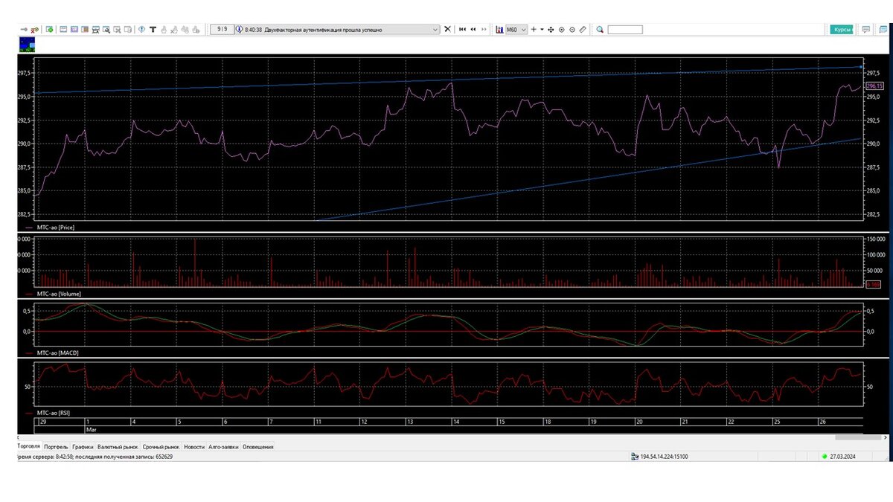Click the MTC-ao [Volume] legend label

click(59, 294)
